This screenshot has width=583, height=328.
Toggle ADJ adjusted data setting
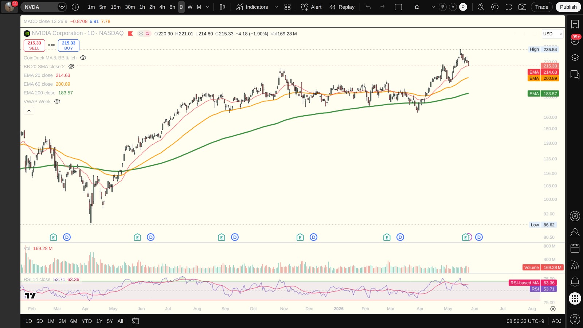pos(556,321)
